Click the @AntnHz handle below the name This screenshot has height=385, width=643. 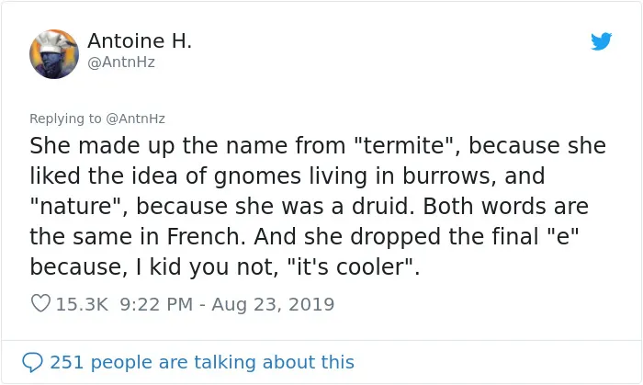coord(121,62)
